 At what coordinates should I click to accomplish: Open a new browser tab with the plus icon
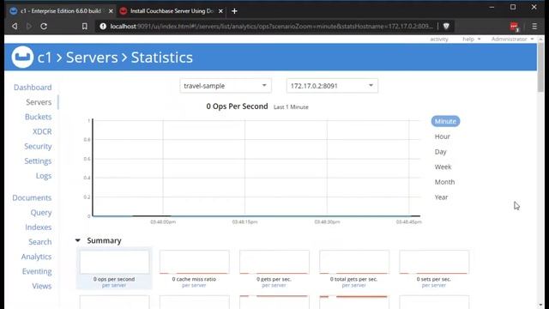(234, 11)
